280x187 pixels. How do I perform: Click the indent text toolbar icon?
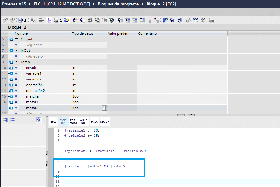pos(128,20)
